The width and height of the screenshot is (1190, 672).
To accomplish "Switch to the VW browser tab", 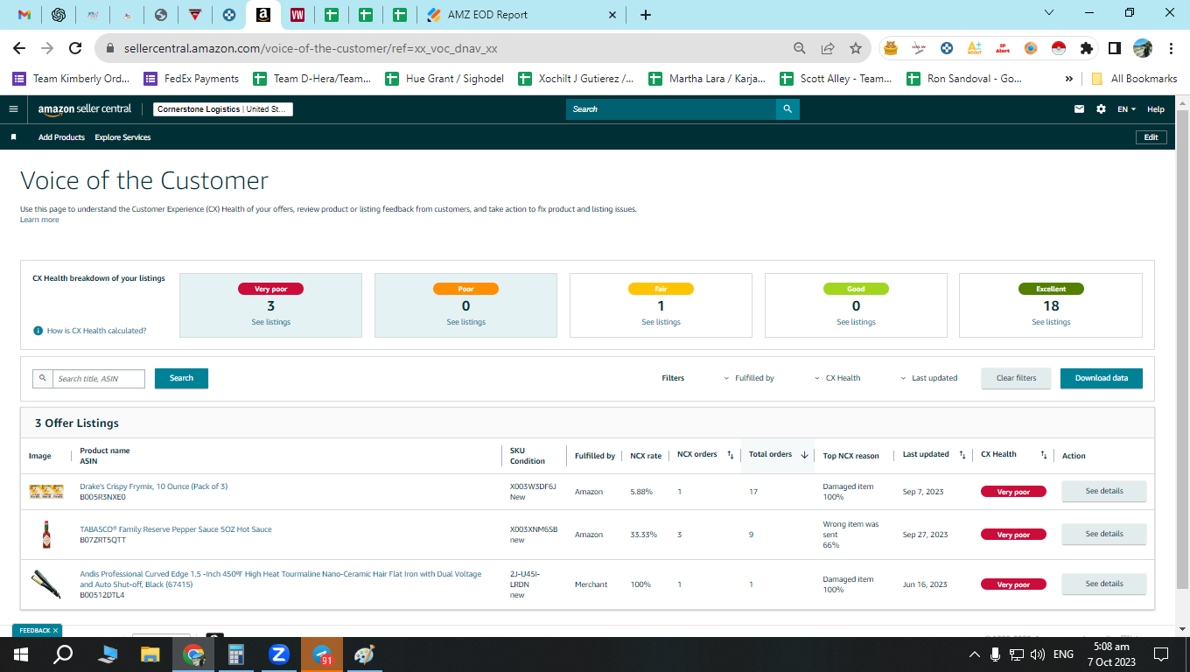I will click(x=297, y=15).
